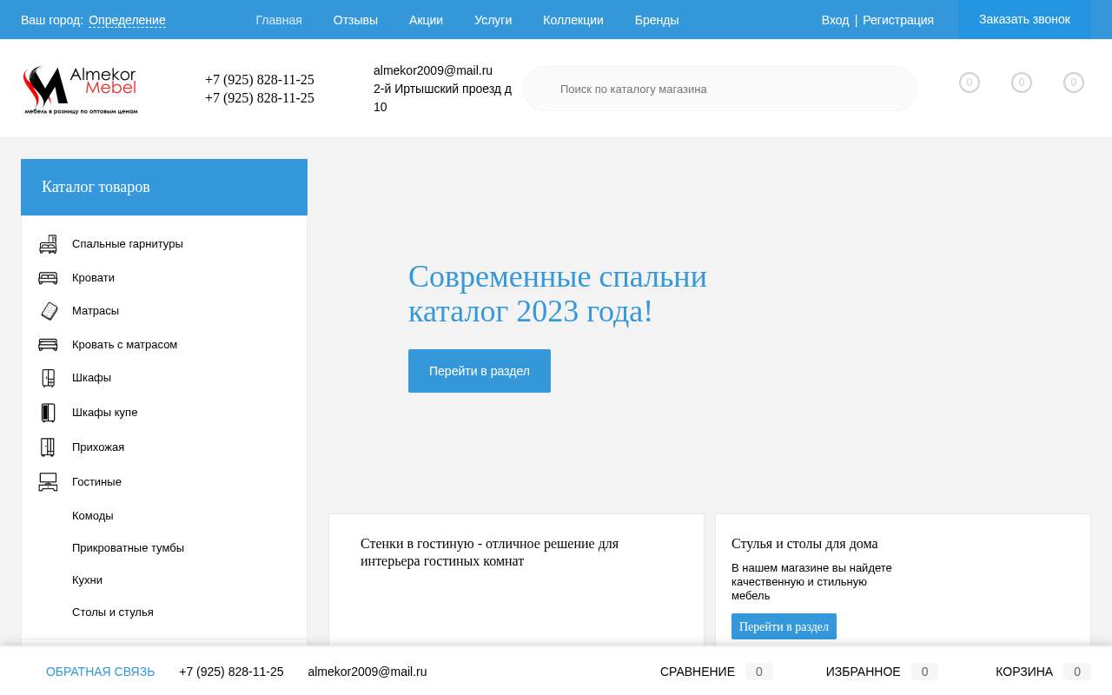
Task: Click the phone number in the bottom bar
Action: pyautogui.click(x=231, y=672)
